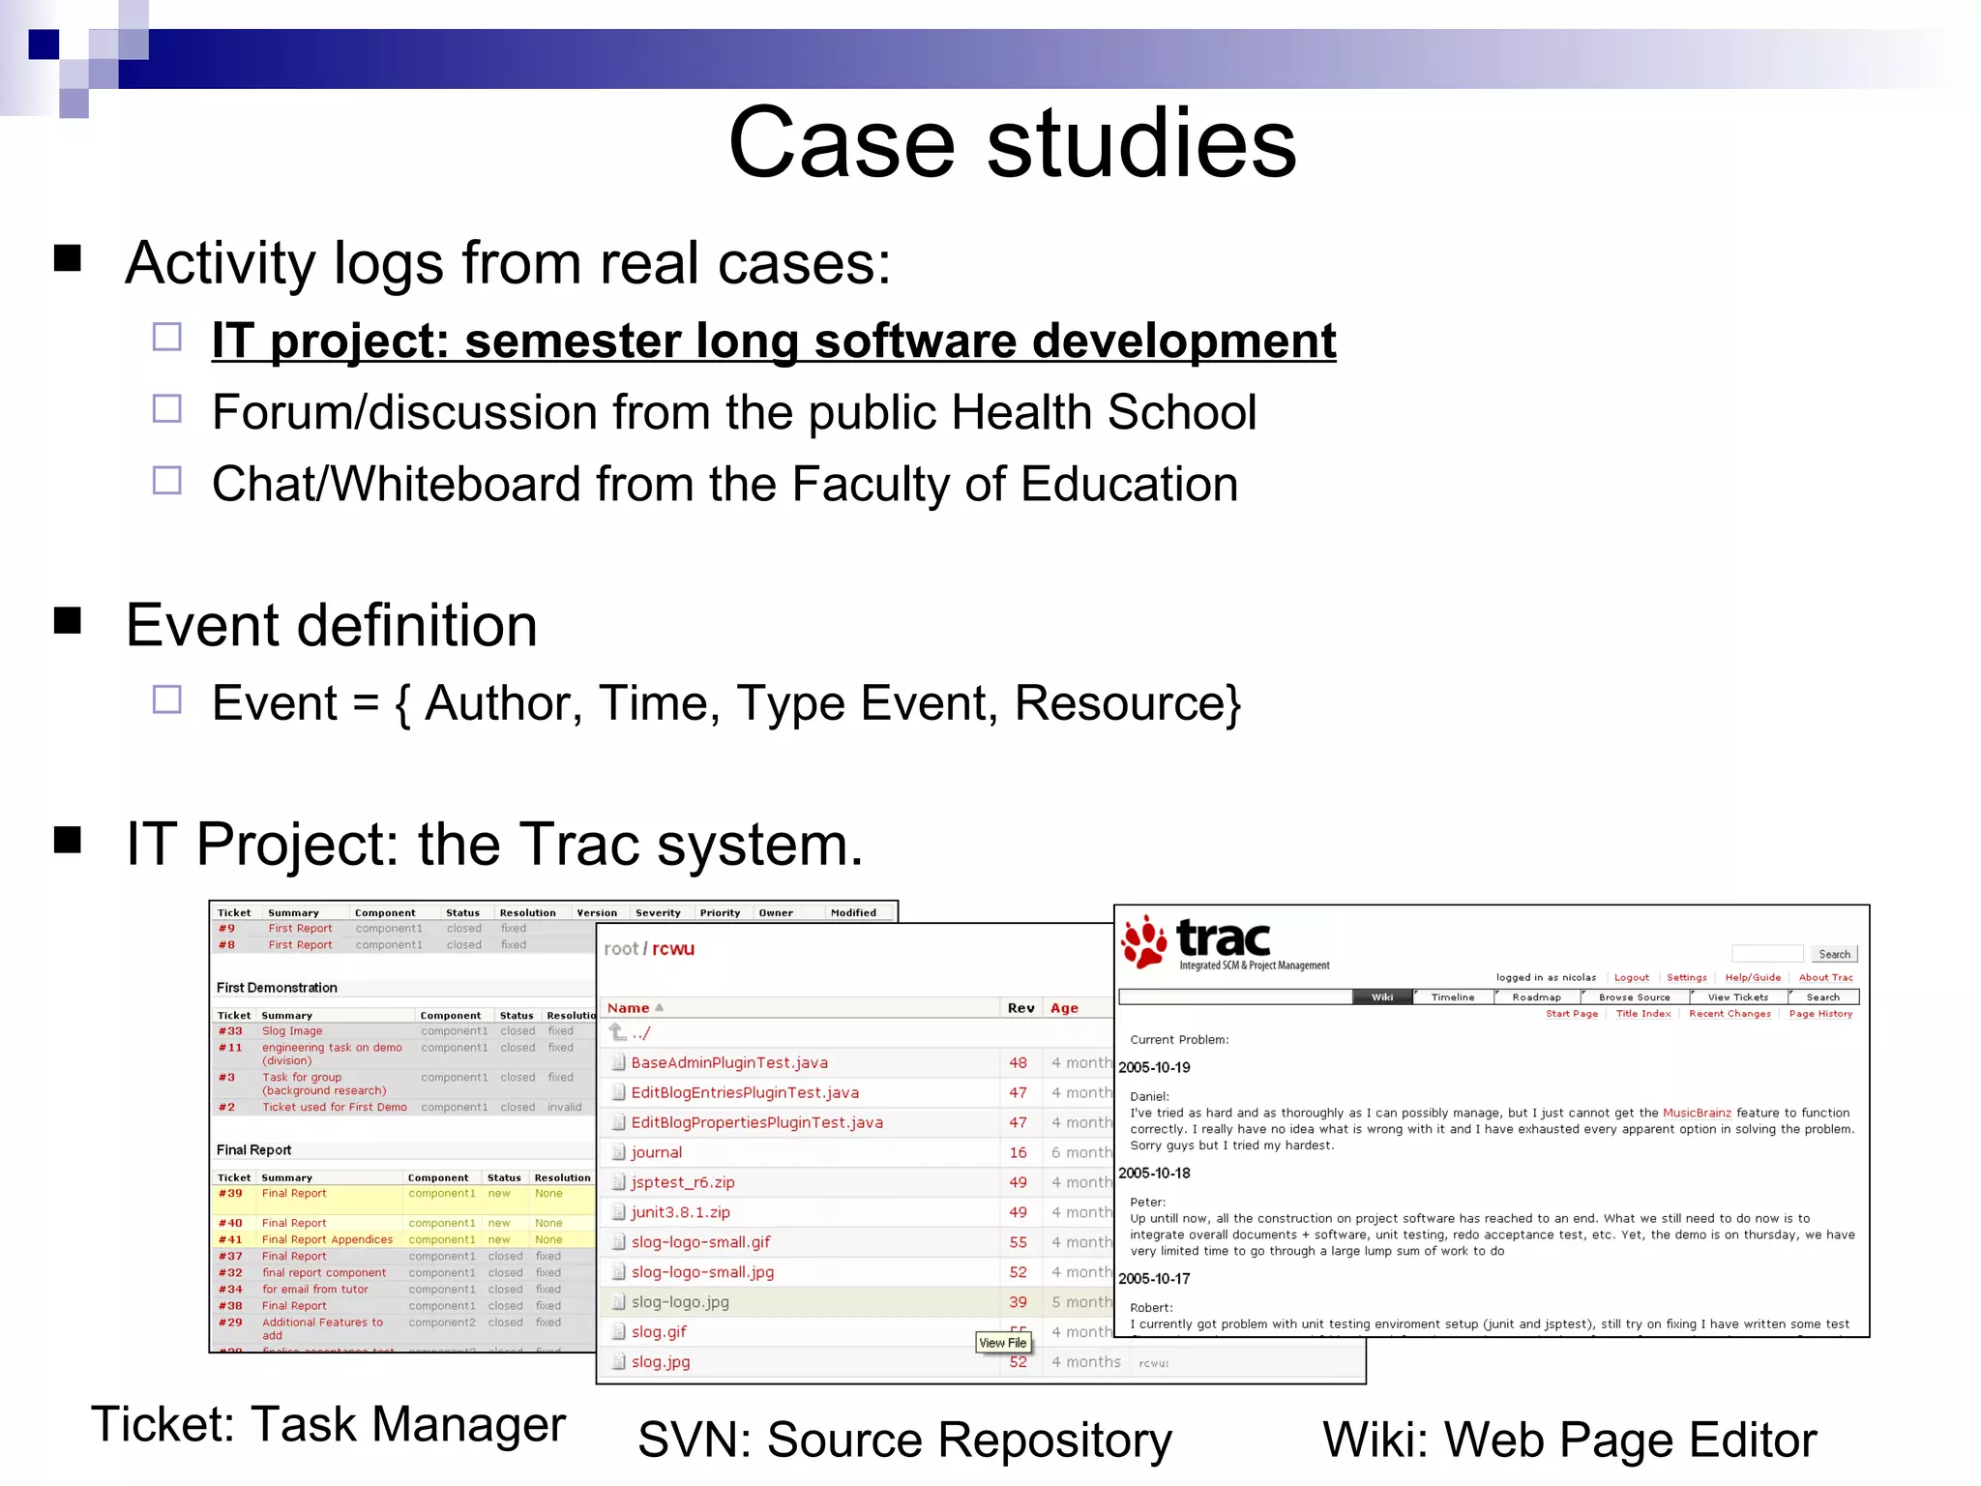Click the Trac search input field
The image size is (1981, 1486).
click(1767, 954)
